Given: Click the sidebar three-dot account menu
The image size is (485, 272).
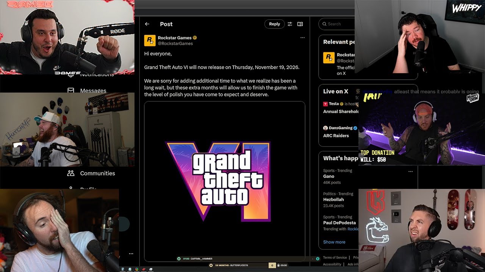Looking at the screenshot, I should click(131, 254).
